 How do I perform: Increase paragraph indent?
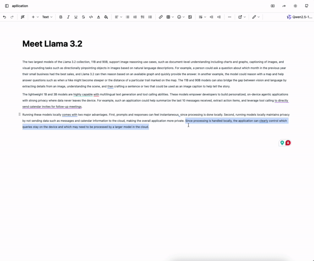[x=219, y=17]
